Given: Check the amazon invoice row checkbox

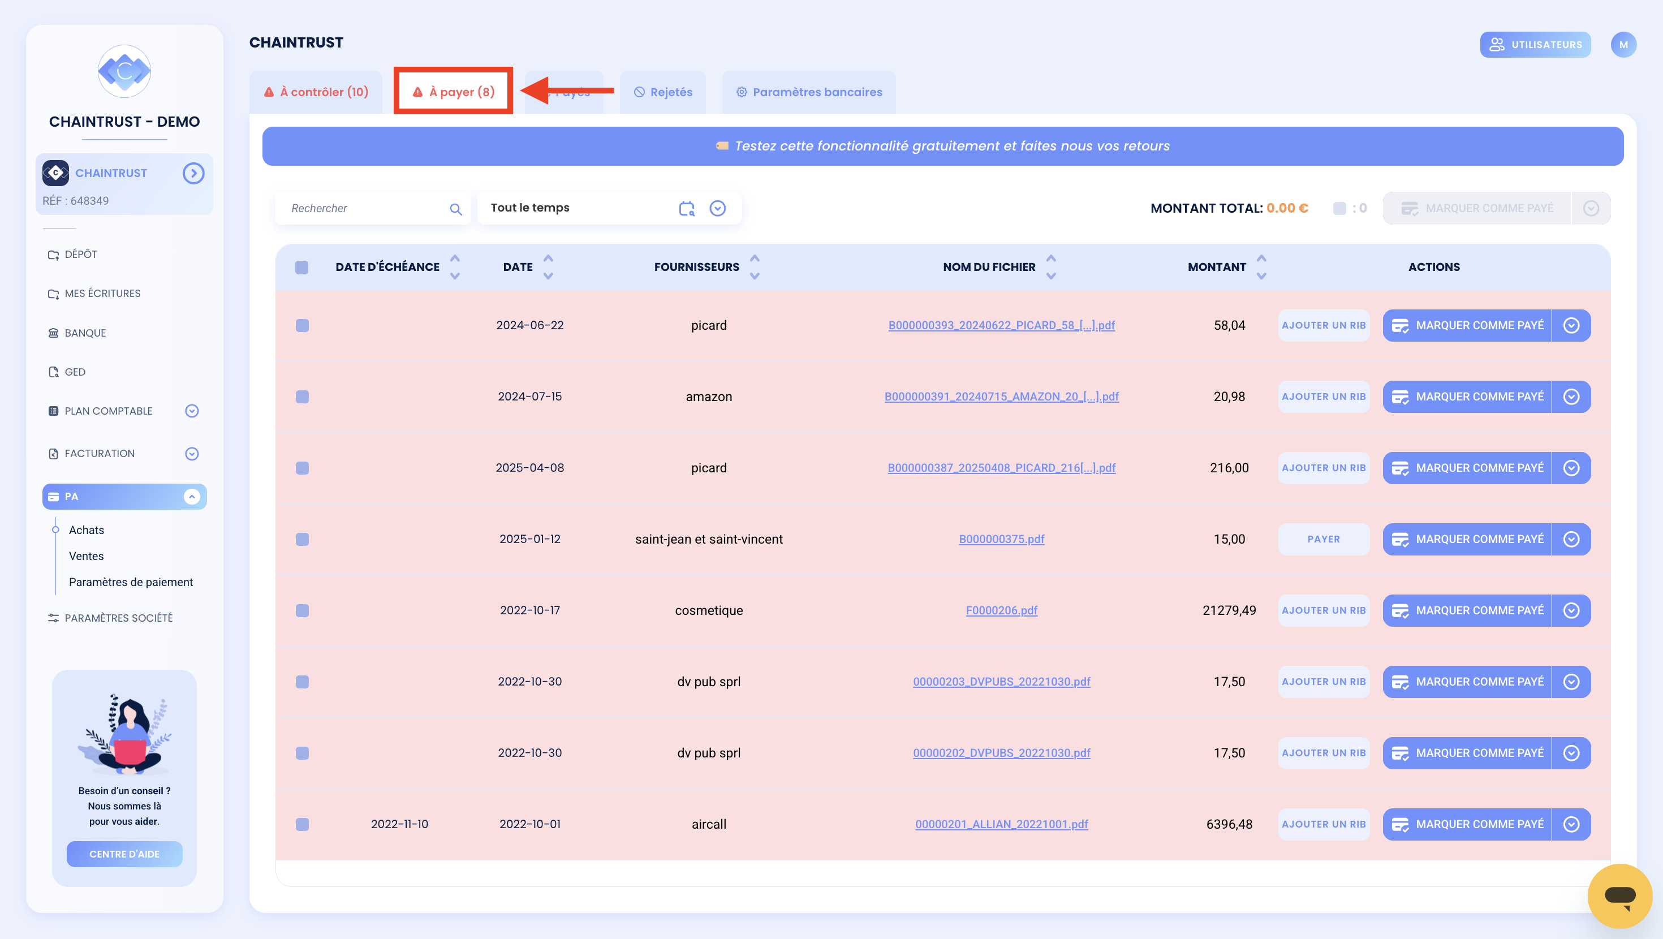Looking at the screenshot, I should coord(302,397).
